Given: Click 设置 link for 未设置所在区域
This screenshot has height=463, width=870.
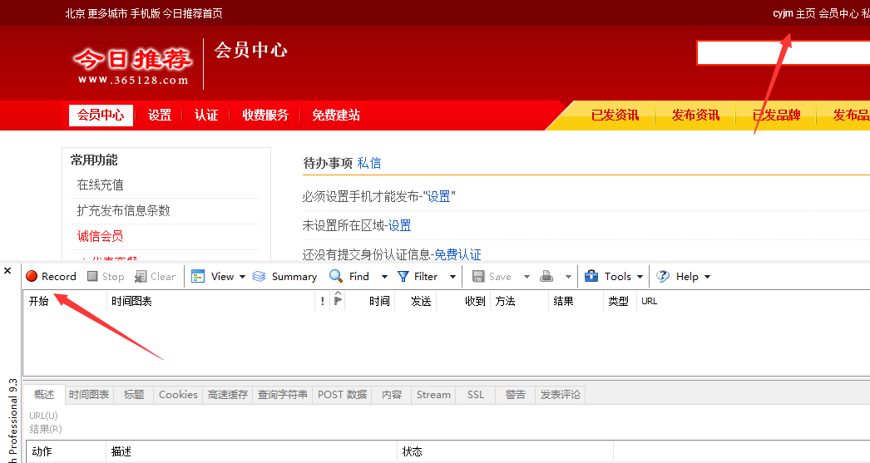Looking at the screenshot, I should [x=399, y=225].
